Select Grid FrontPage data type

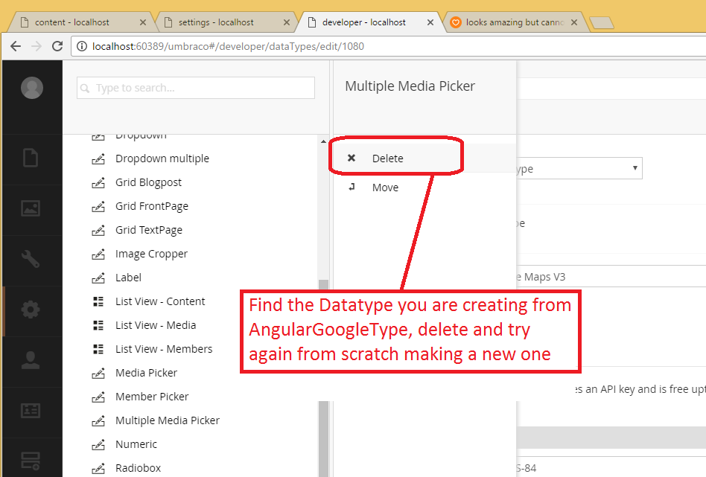(152, 206)
